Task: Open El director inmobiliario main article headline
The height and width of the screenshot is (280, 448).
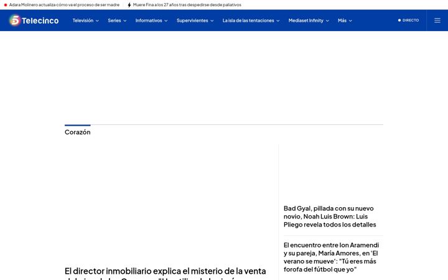Action: (165, 273)
